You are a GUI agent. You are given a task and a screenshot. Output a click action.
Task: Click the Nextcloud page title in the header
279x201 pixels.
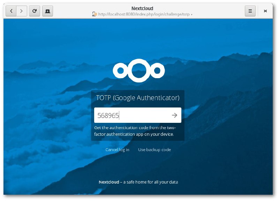point(142,8)
